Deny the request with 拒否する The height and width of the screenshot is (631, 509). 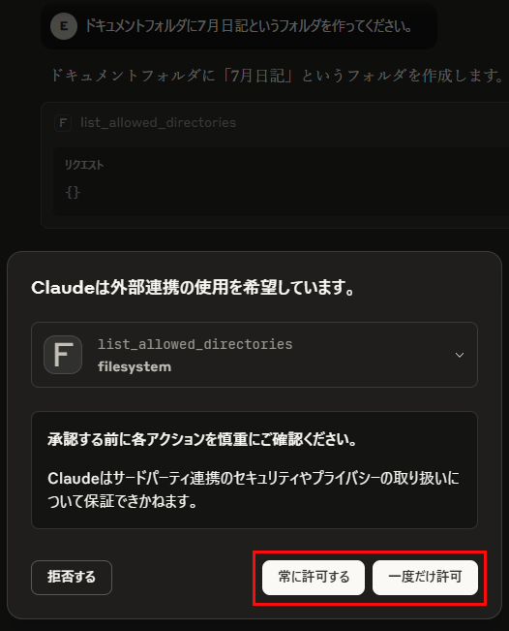[x=72, y=578]
